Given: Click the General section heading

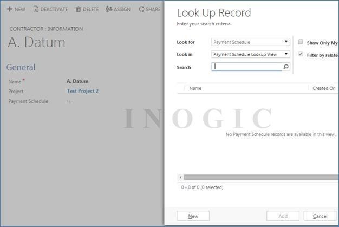Looking at the screenshot, I should pyautogui.click(x=21, y=67).
